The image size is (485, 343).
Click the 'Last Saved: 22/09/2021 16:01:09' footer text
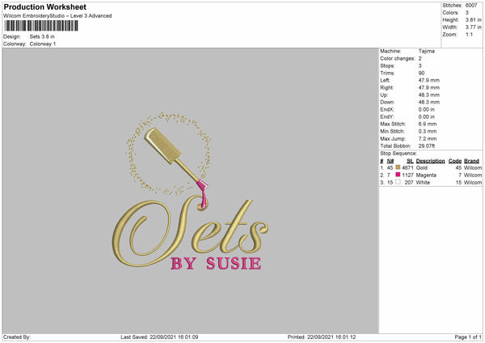pyautogui.click(x=159, y=337)
